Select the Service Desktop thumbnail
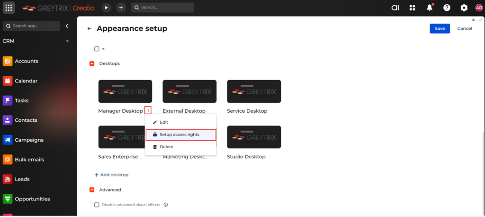 pos(254,91)
